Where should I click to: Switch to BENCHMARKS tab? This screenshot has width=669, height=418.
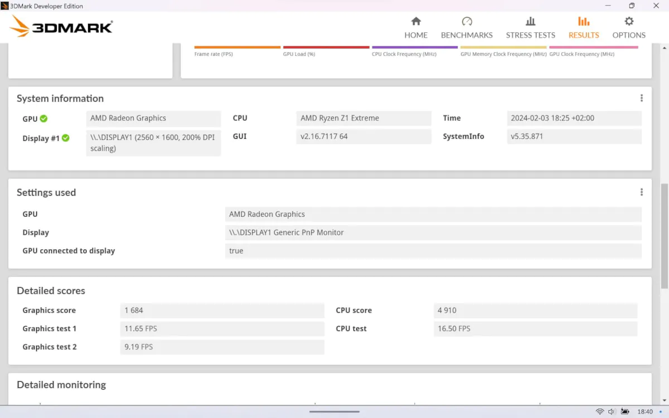pos(467,27)
